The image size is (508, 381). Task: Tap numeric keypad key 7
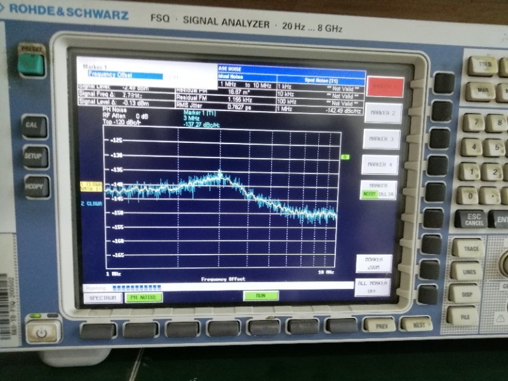474,123
